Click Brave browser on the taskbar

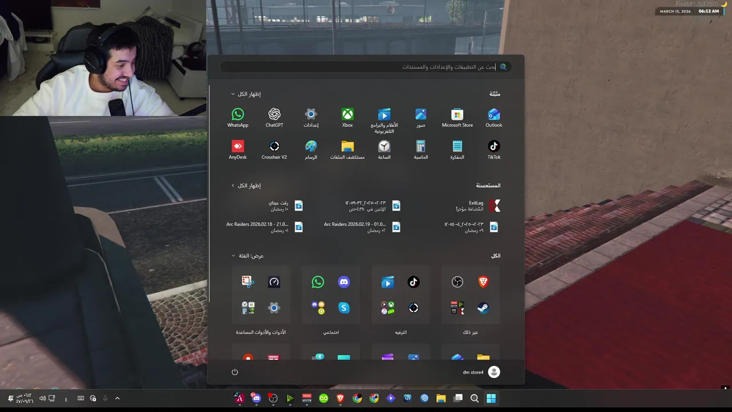341,398
